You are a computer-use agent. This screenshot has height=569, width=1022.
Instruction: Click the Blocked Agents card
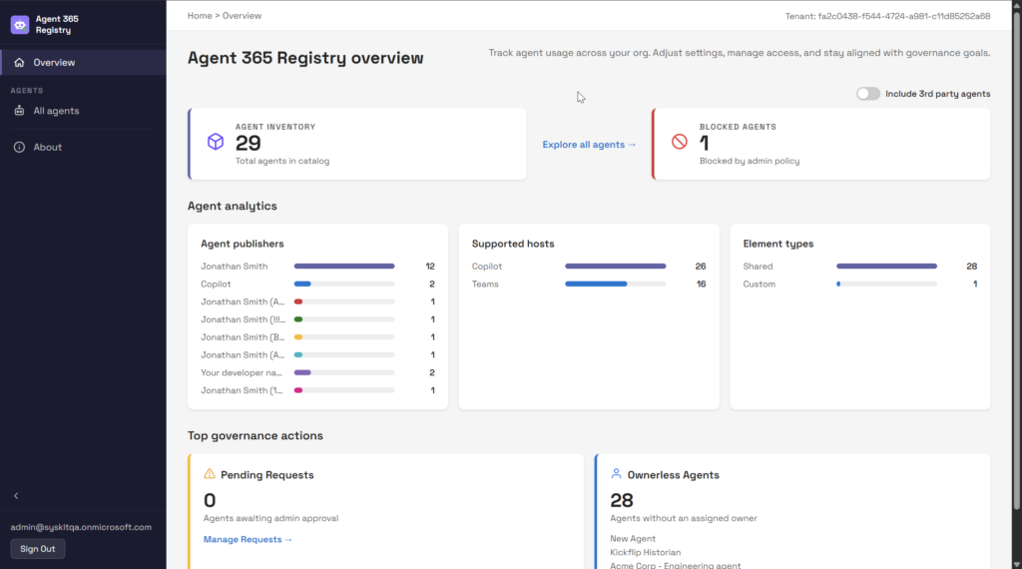pyautogui.click(x=821, y=144)
